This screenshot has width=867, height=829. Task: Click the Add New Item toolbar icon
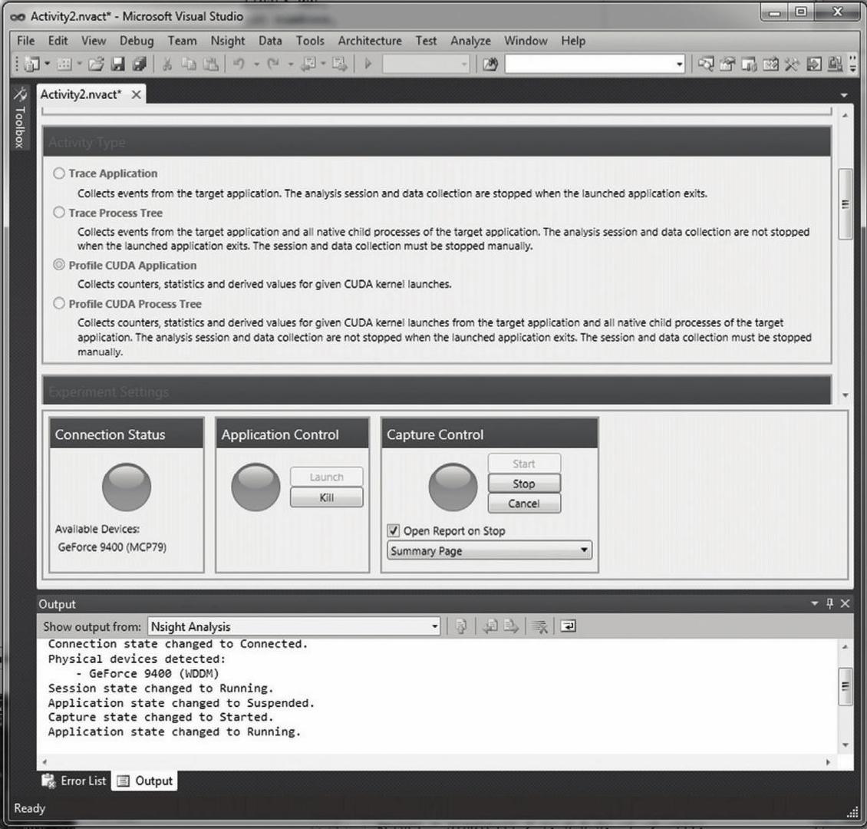[64, 64]
